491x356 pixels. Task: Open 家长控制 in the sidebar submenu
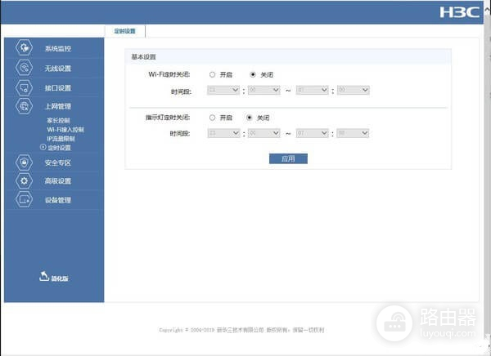(58, 121)
